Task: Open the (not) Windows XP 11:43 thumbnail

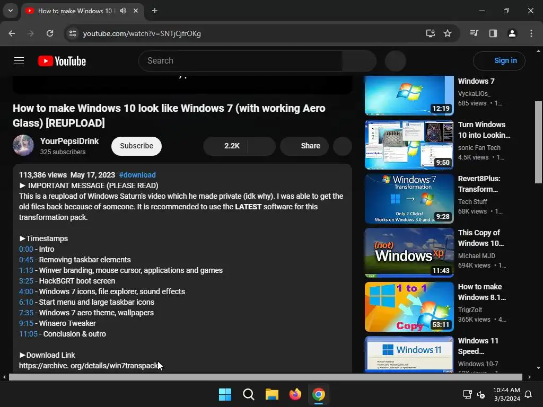Action: (x=409, y=253)
